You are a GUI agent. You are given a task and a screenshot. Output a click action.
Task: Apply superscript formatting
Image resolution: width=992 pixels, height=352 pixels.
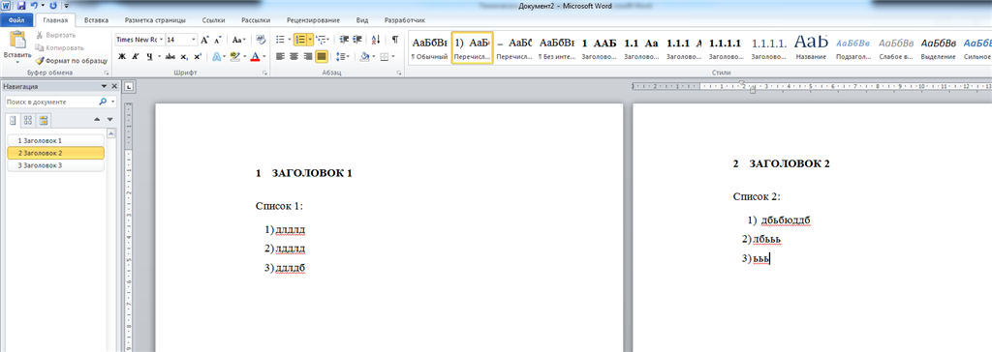pyautogui.click(x=198, y=57)
